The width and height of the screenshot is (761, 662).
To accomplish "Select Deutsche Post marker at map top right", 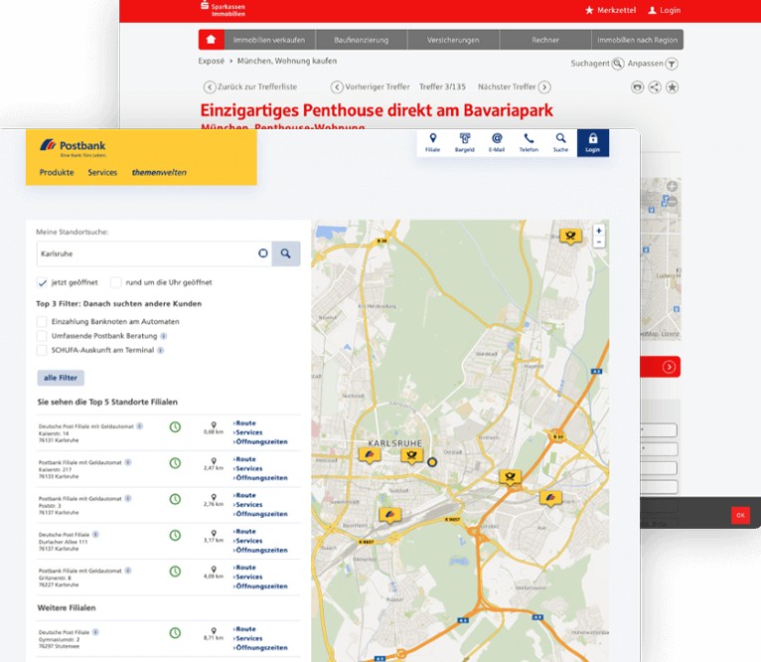I will tap(570, 236).
